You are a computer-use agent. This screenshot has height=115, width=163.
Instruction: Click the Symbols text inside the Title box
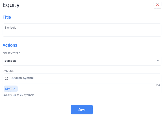[x=10, y=28]
